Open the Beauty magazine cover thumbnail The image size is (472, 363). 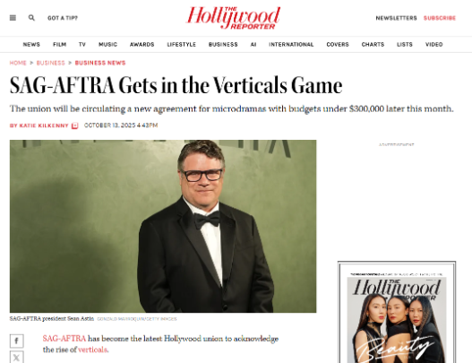coord(397,313)
